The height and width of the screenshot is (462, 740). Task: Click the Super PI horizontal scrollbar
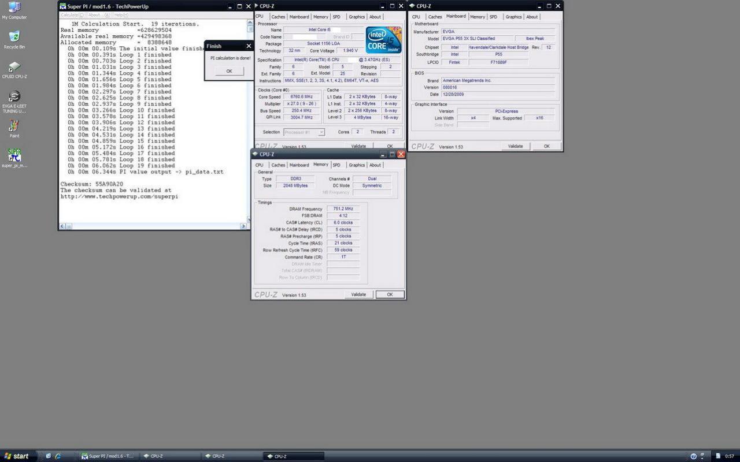pyautogui.click(x=153, y=226)
